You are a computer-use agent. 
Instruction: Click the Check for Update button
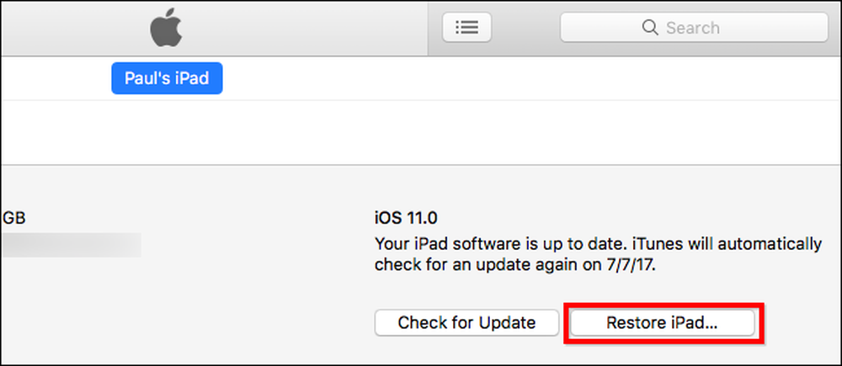[466, 323]
